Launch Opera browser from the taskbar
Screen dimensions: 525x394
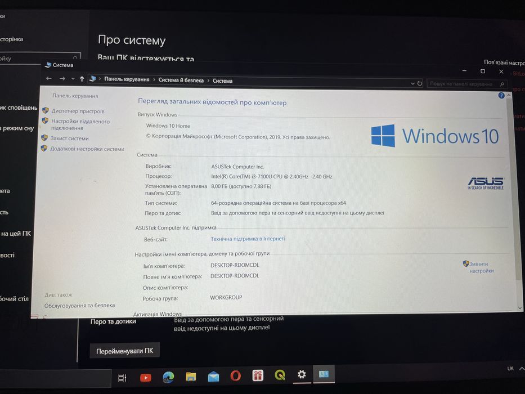[235, 376]
